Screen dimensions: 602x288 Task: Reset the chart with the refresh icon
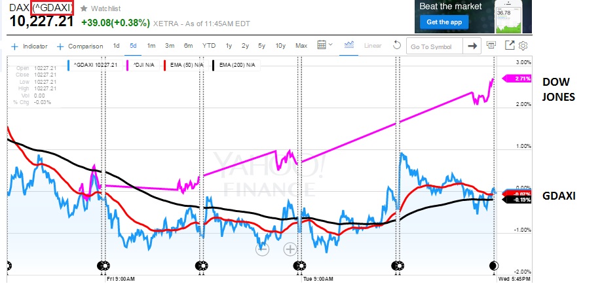pyautogui.click(x=396, y=46)
